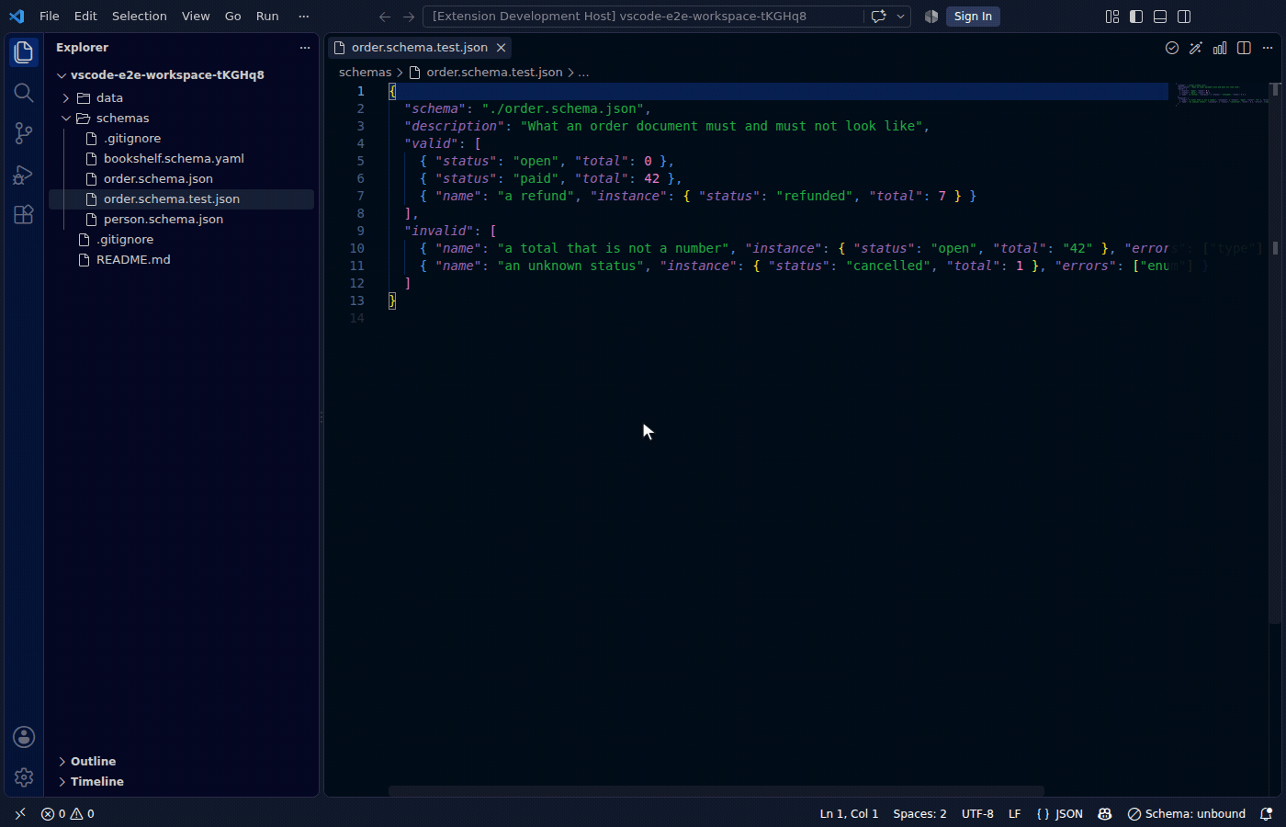Viewport: 1286px width, 827px height.
Task: Click the command center search box
Action: [x=643, y=17]
